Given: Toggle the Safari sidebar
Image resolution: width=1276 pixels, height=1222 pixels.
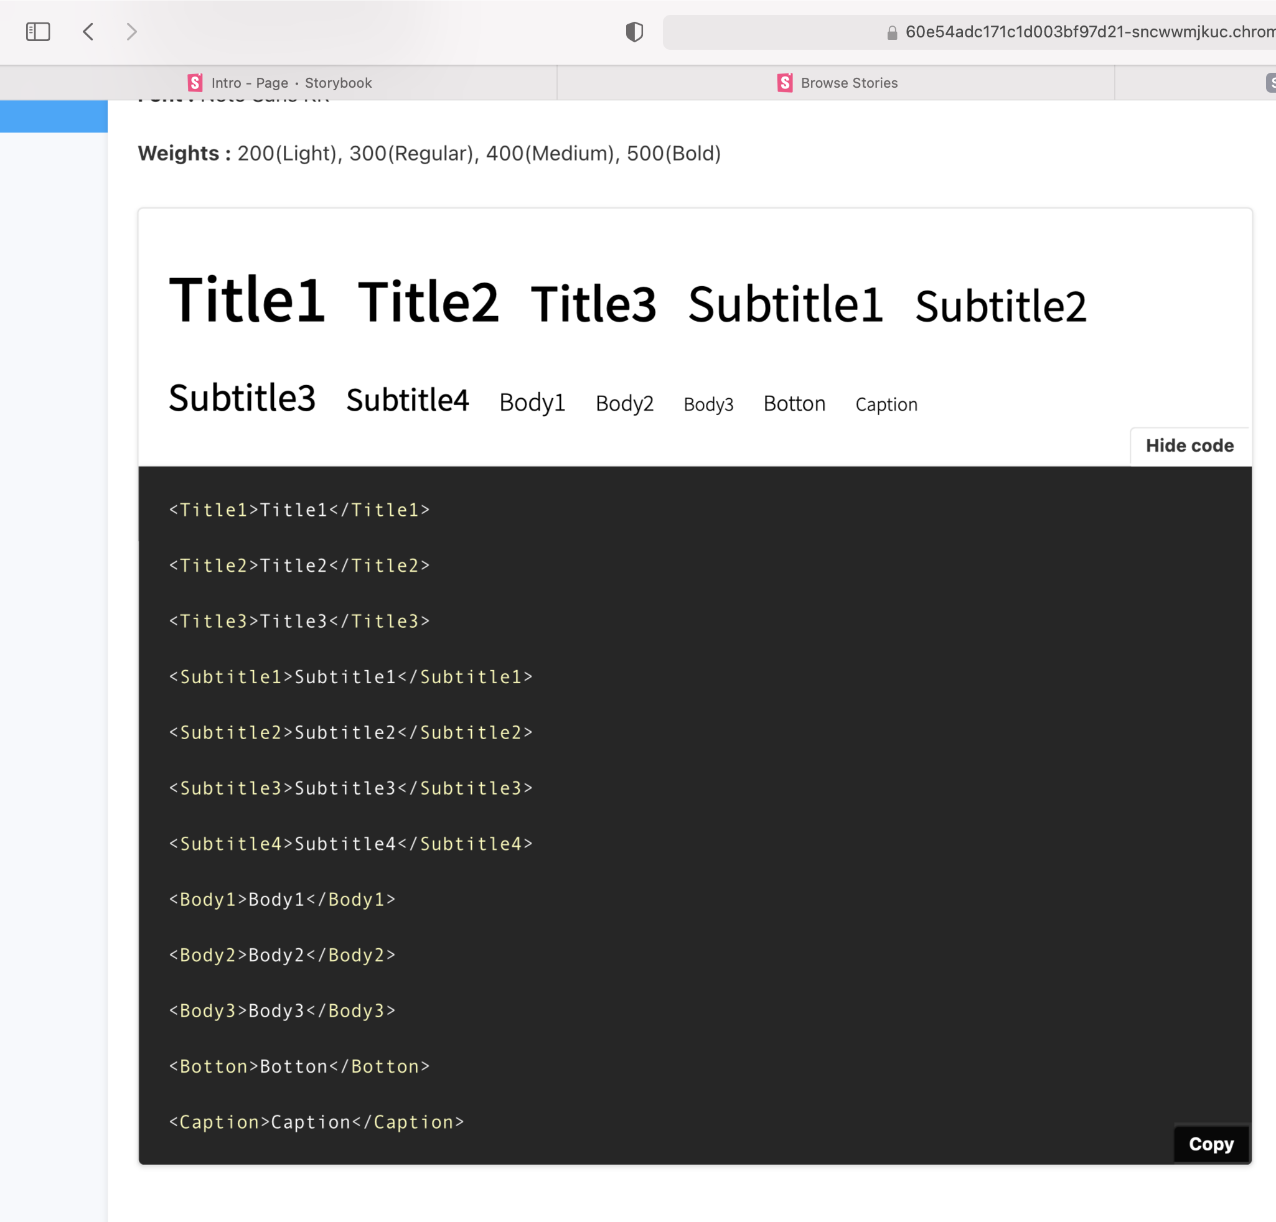Looking at the screenshot, I should pyautogui.click(x=39, y=31).
